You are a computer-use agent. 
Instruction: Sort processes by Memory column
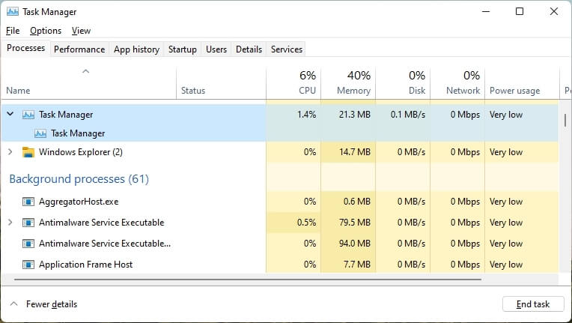pos(348,83)
